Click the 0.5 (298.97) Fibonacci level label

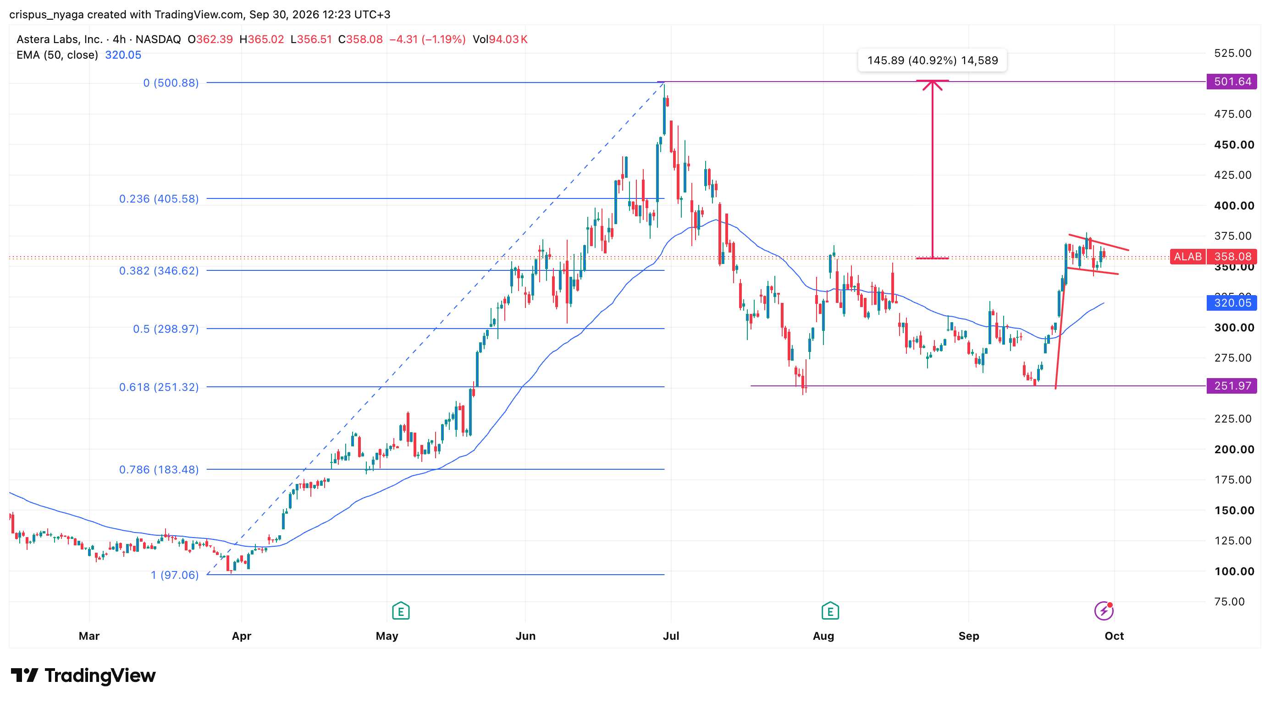click(x=166, y=329)
